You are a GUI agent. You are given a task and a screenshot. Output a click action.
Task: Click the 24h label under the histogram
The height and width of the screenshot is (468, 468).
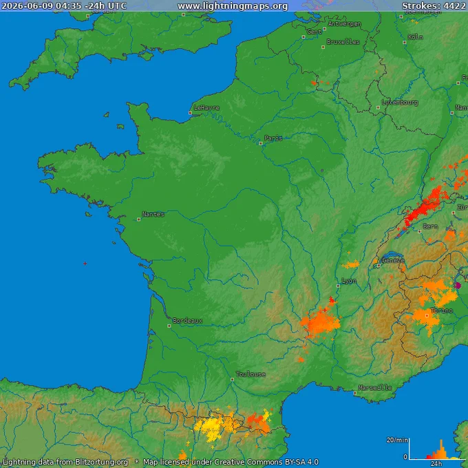click(x=436, y=463)
